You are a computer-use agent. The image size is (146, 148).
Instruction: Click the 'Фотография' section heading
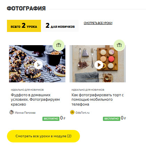point(26,8)
